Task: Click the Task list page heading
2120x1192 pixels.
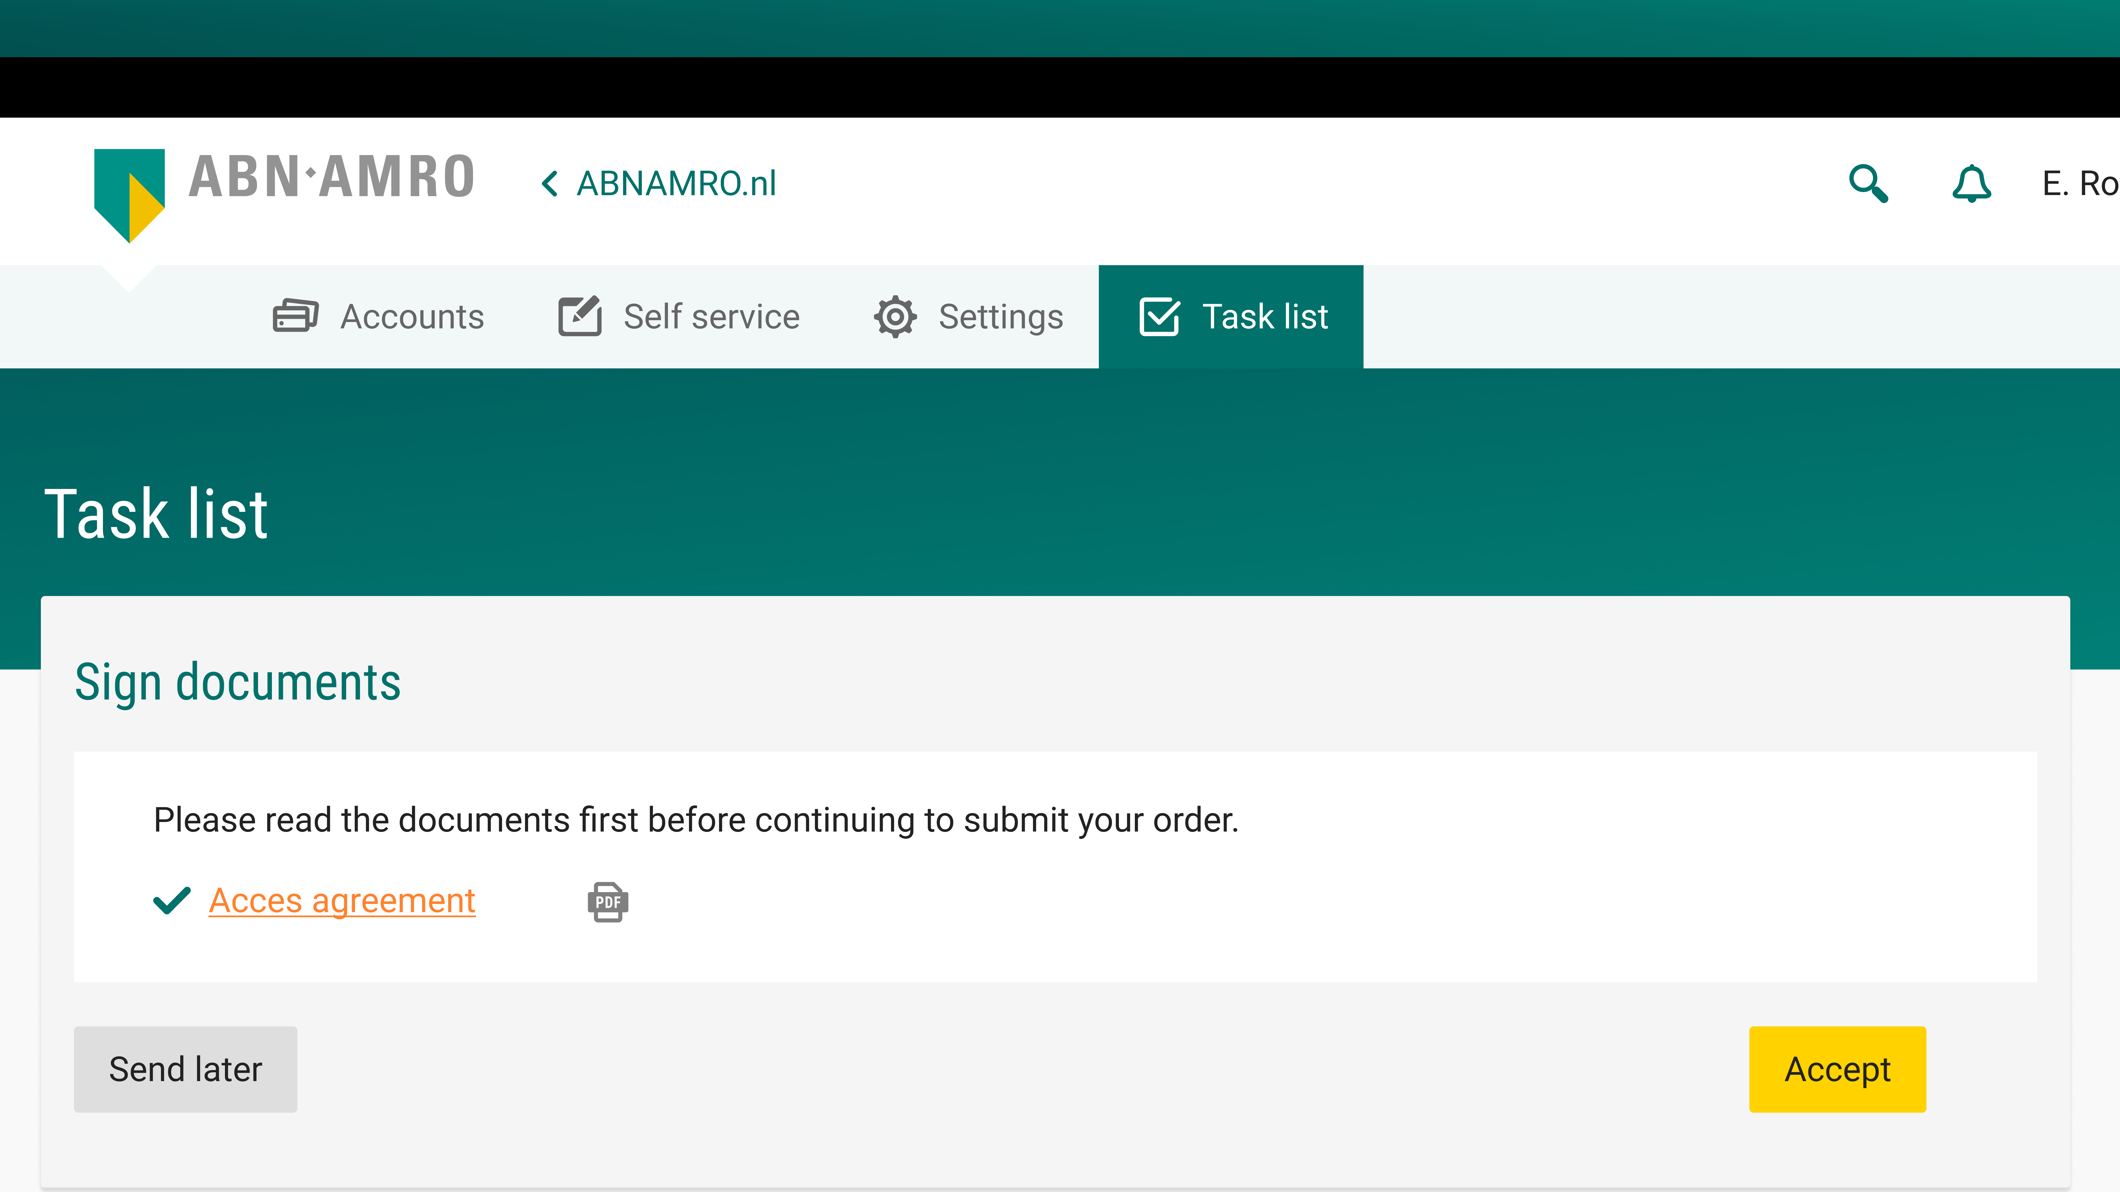Action: [156, 514]
